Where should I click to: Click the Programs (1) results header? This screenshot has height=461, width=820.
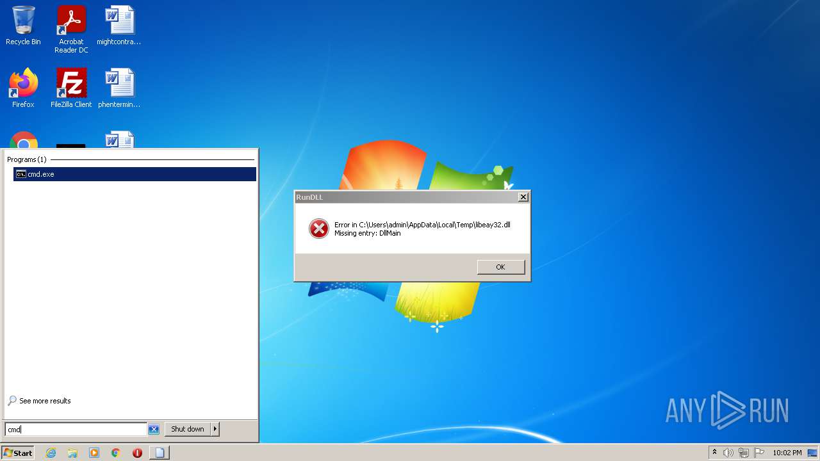[x=27, y=159]
